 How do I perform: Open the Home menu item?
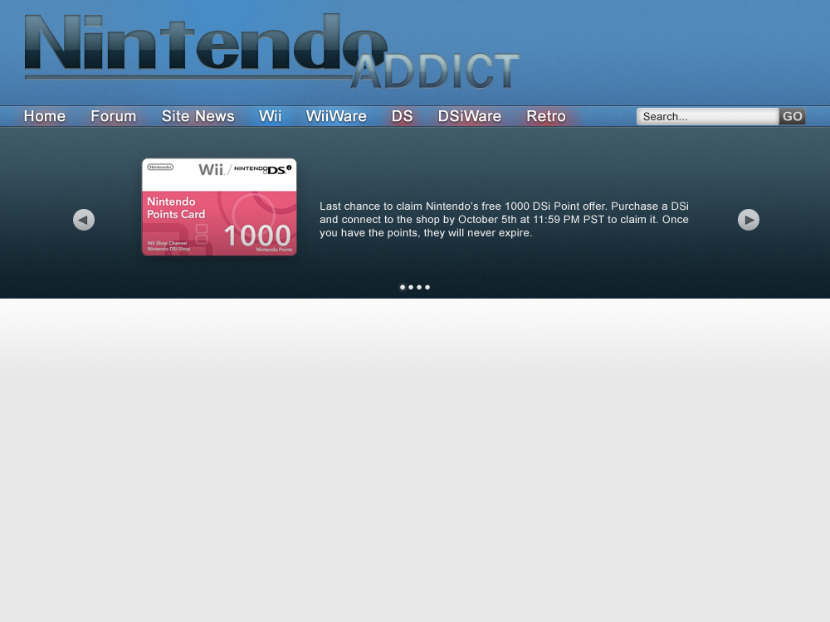45,116
